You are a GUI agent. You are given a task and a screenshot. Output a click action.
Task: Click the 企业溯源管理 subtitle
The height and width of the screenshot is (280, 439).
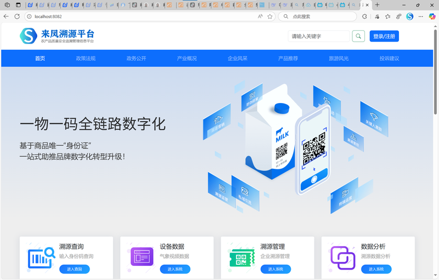[275, 256]
